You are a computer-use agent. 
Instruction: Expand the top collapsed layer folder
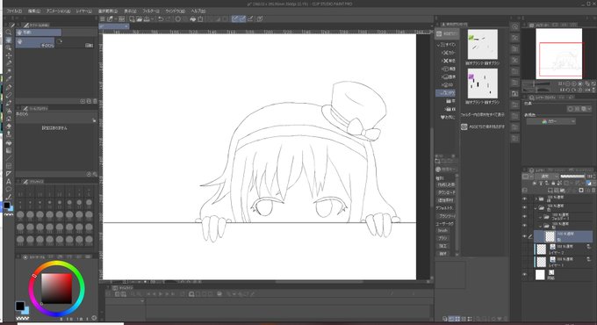coord(536,199)
